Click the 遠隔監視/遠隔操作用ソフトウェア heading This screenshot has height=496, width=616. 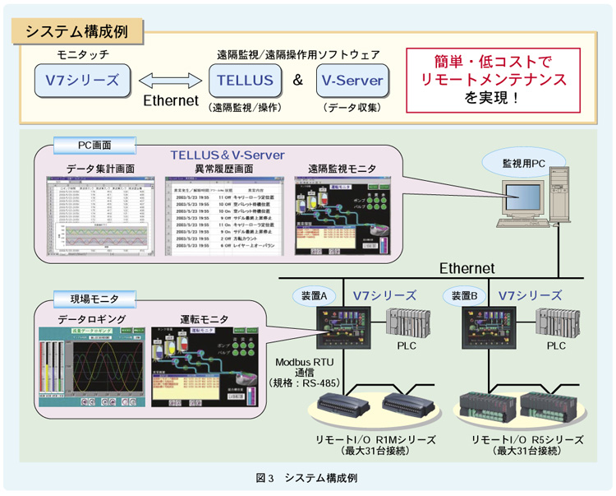[x=299, y=54]
